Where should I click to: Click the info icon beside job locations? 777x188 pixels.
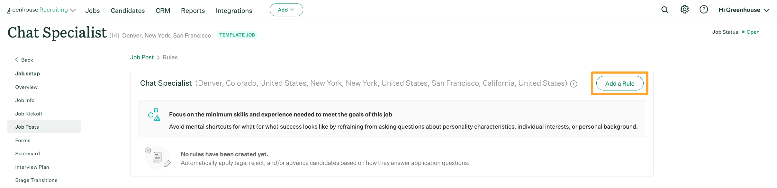pyautogui.click(x=574, y=84)
